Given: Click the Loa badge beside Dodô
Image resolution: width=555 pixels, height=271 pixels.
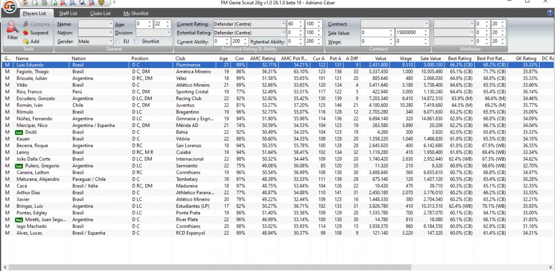Looking at the screenshot, I should pos(19,132).
